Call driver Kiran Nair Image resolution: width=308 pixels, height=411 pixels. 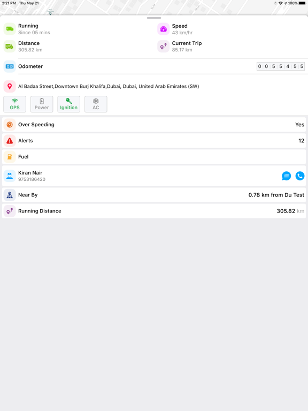click(x=300, y=176)
